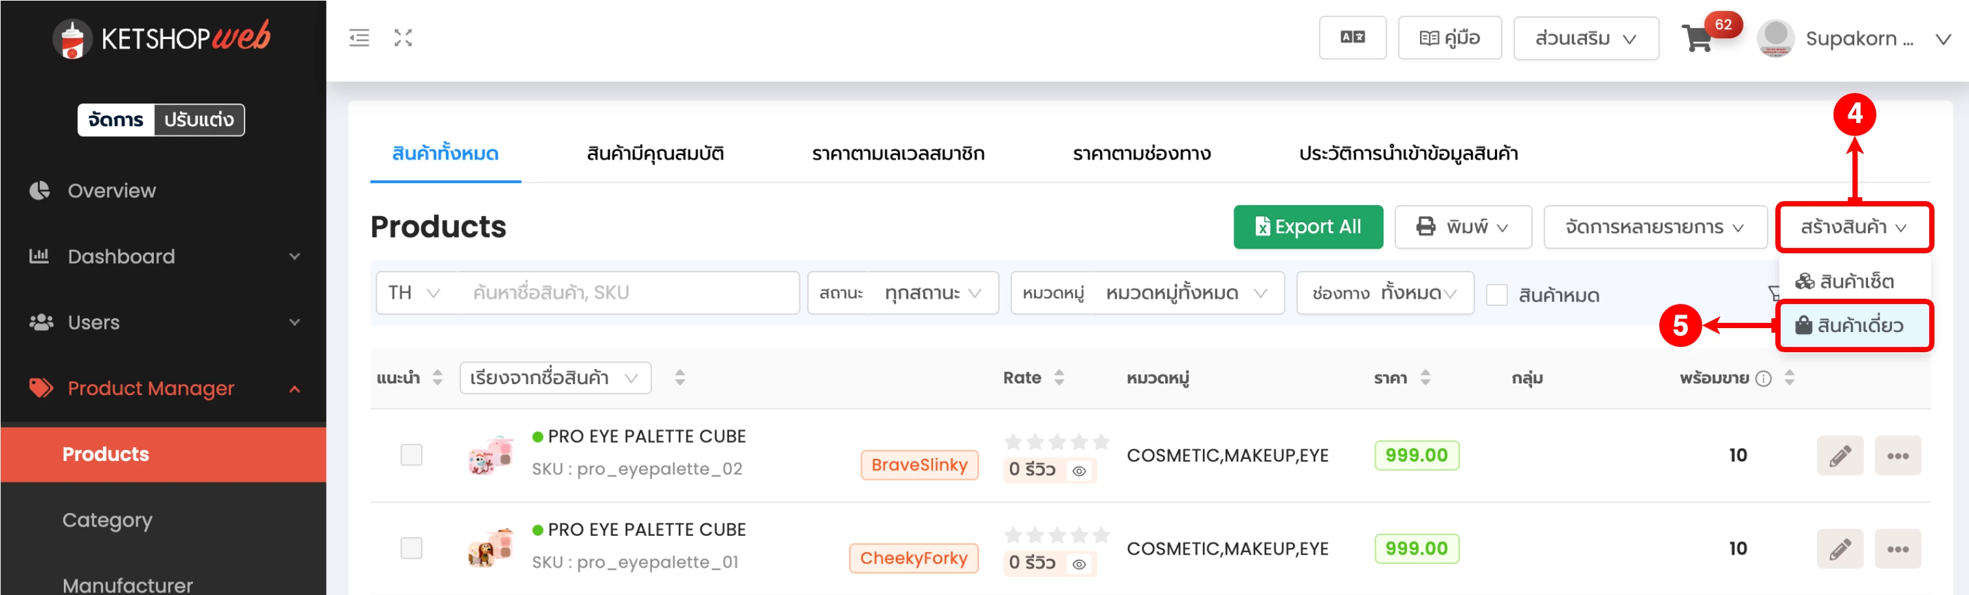
Task: View reviews eye icon for pro_eyepalette_02
Action: (x=1078, y=471)
